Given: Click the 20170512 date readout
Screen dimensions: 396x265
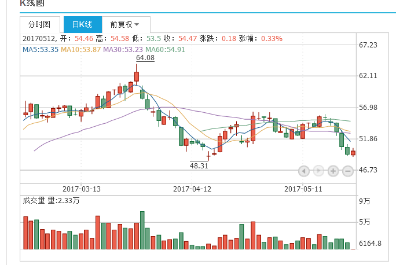Looking at the screenshot, I should (39, 39).
